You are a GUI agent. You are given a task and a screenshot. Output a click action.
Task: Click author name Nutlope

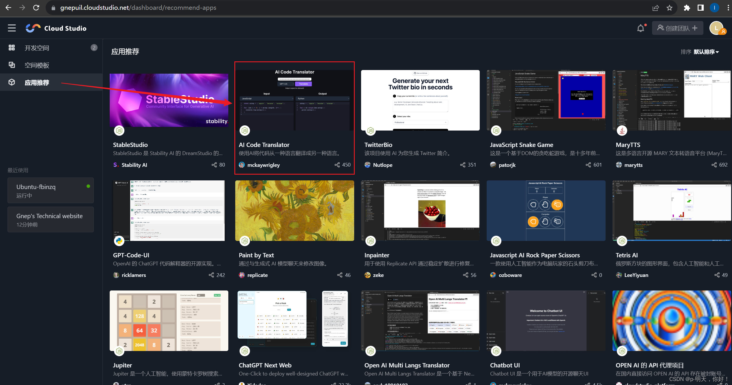coord(383,165)
